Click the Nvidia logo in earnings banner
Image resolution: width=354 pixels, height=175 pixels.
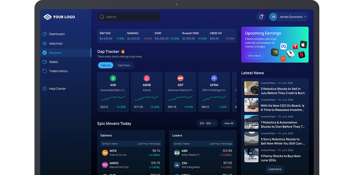pos(275,52)
